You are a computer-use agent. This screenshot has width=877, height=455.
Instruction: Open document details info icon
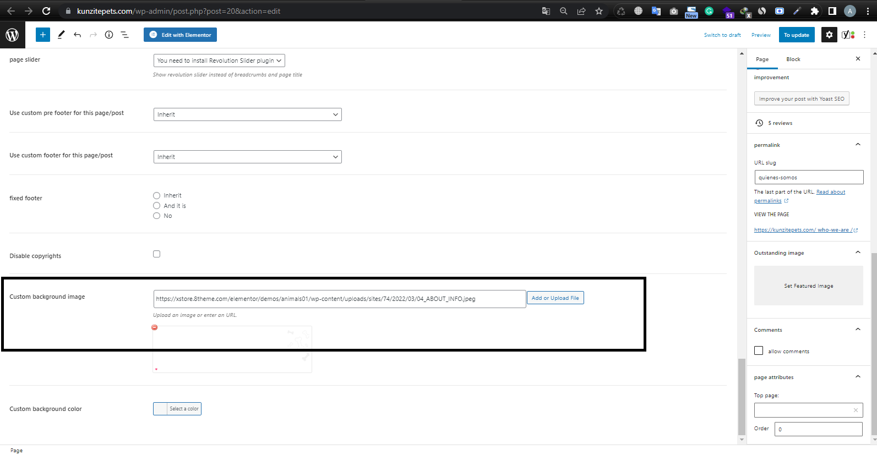pyautogui.click(x=109, y=35)
